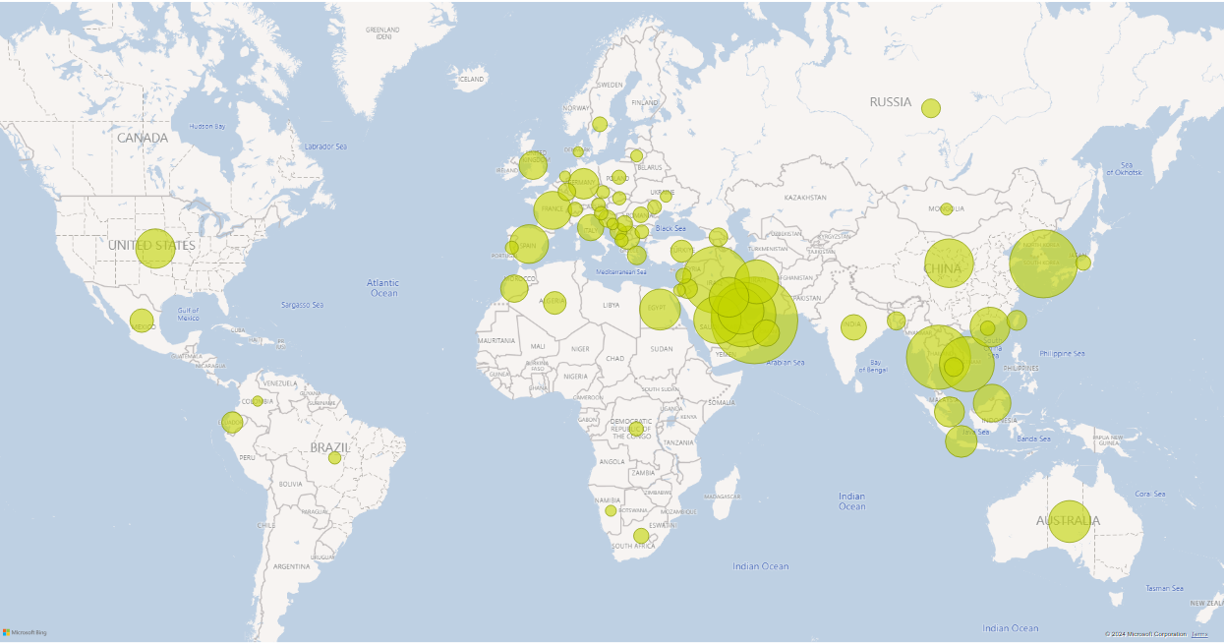Select the Italy bubble
The image size is (1224, 644).
pyautogui.click(x=590, y=228)
